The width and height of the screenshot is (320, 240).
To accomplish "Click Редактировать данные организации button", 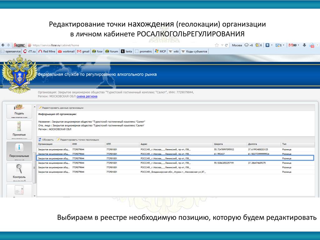I will pos(61,108).
